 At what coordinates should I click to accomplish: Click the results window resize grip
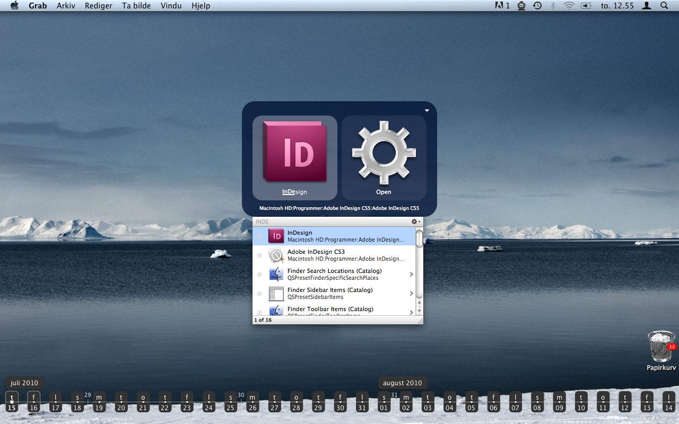click(420, 321)
